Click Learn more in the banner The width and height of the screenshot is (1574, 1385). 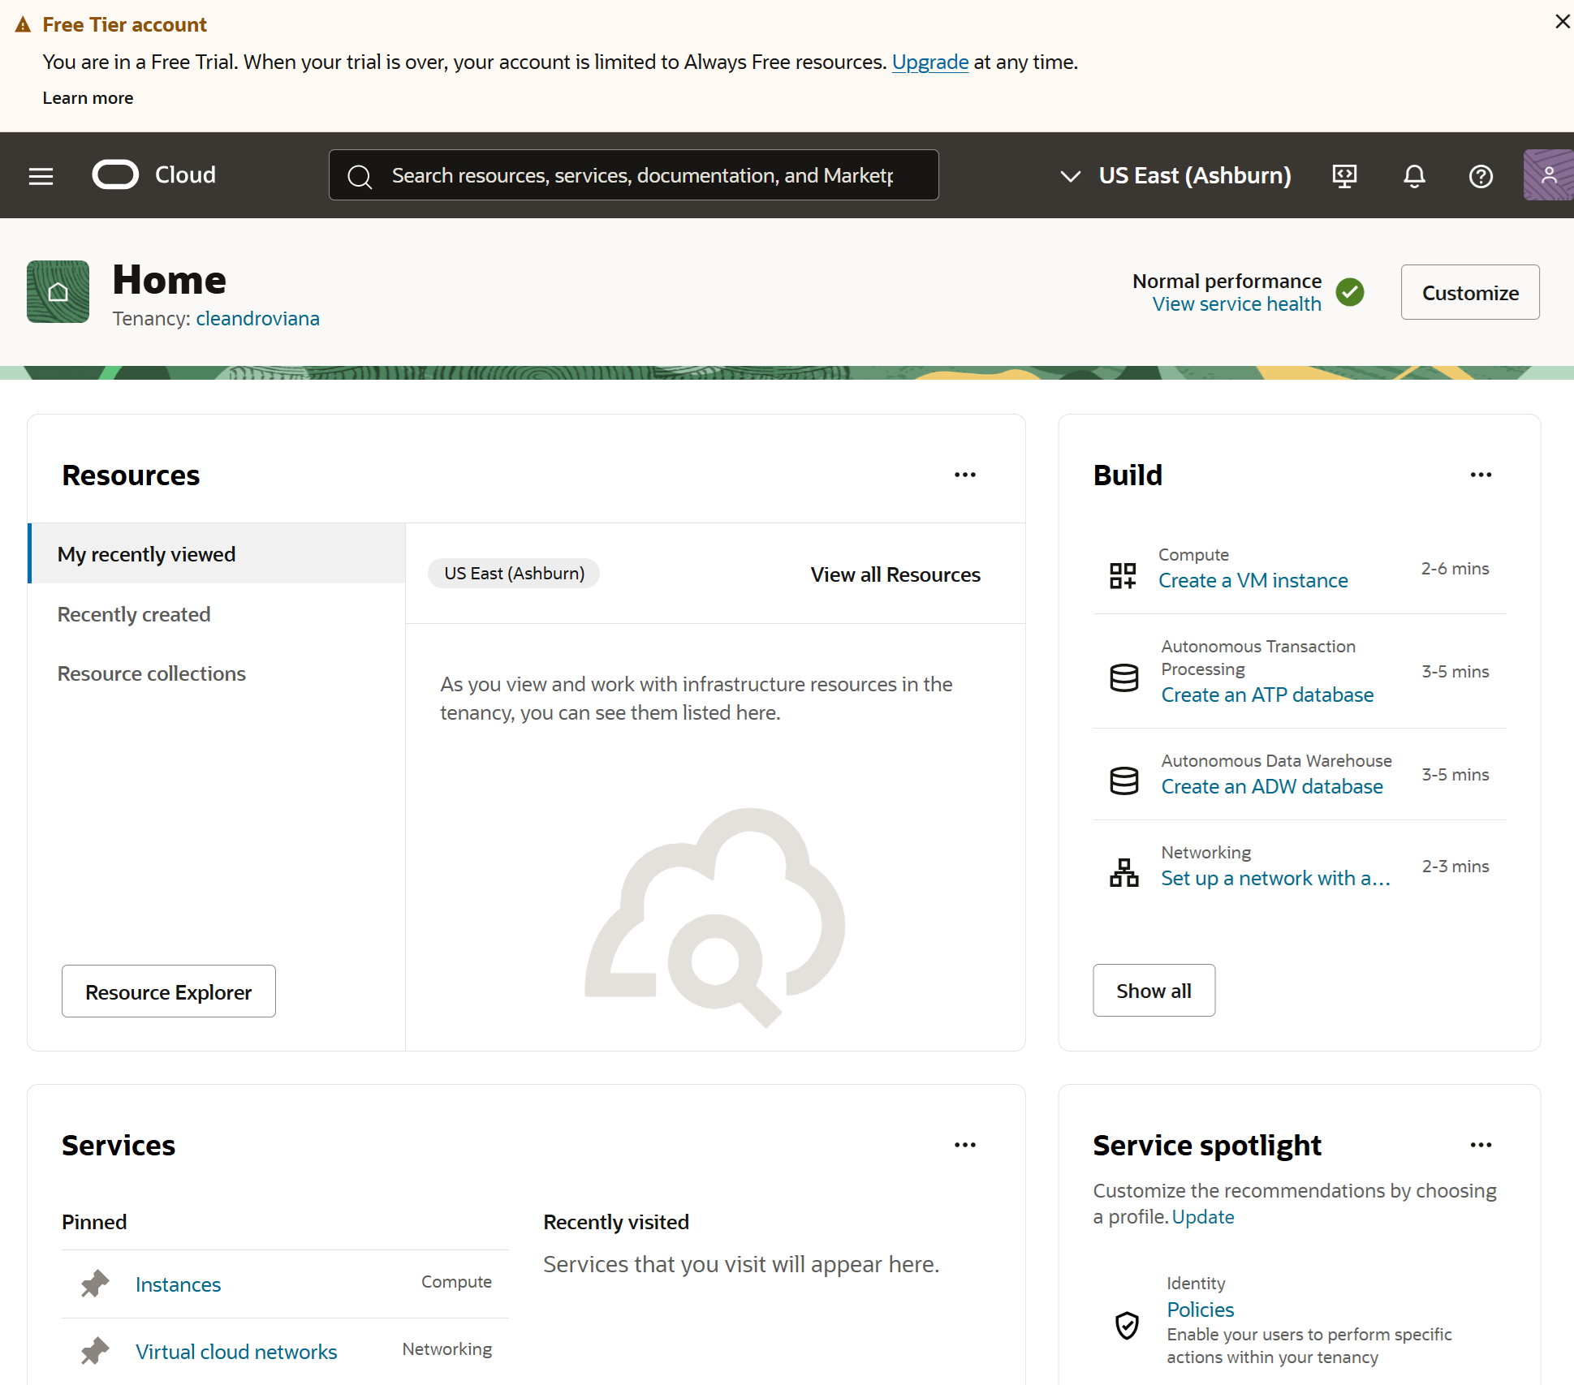point(88,98)
